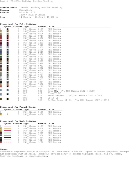
Task: Select the stitch symbol for floss 7214
Action: click(8, 82)
